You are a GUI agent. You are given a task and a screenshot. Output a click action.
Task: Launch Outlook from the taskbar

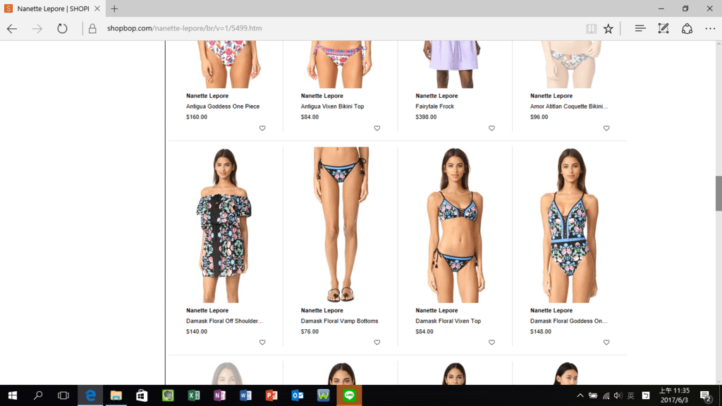(298, 395)
